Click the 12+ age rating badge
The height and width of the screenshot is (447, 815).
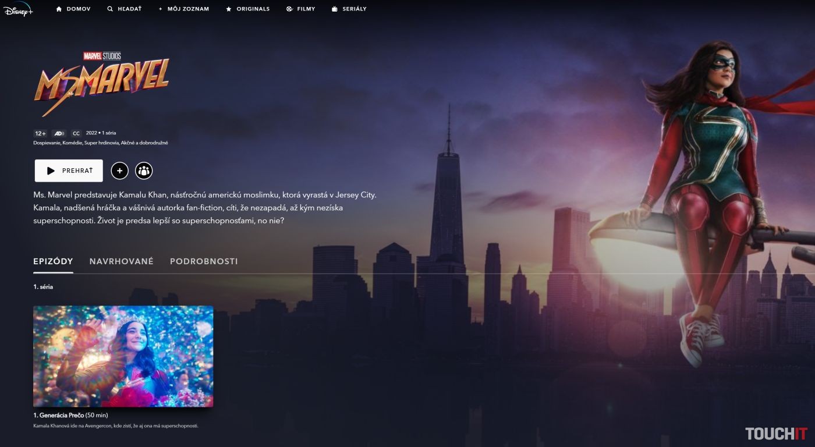pos(40,133)
